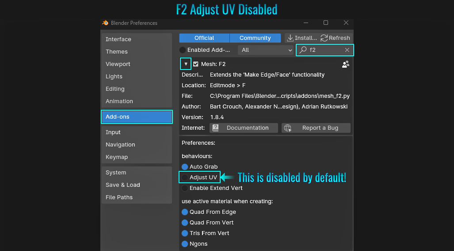
Task: Open the File Paths section
Action: 137,197
